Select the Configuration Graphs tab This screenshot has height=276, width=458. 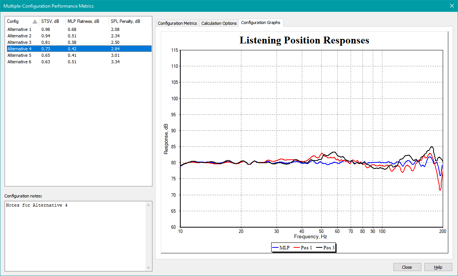pos(261,22)
